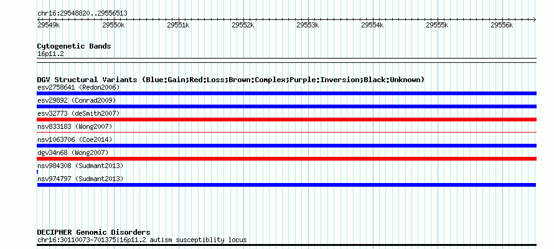Image resolution: width=554 pixels, height=249 pixels.
Task: Click the DGV Structural Variants track title
Action: (x=231, y=80)
